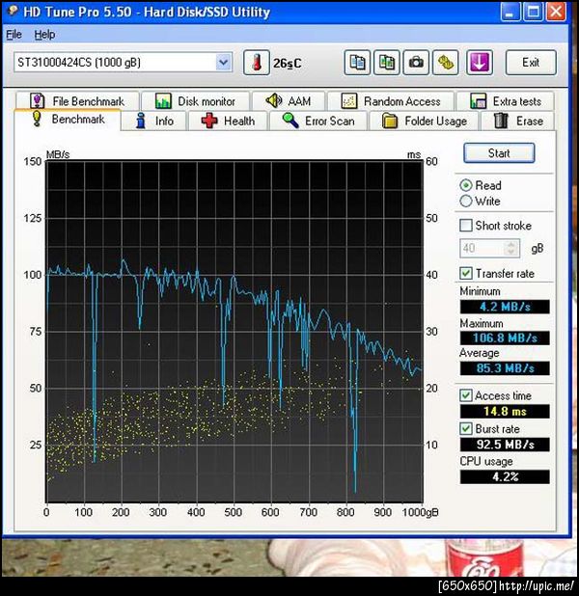Viewport: 579px width, 596px height.
Task: Click the short stroke gB spinner arrows
Action: tap(510, 248)
